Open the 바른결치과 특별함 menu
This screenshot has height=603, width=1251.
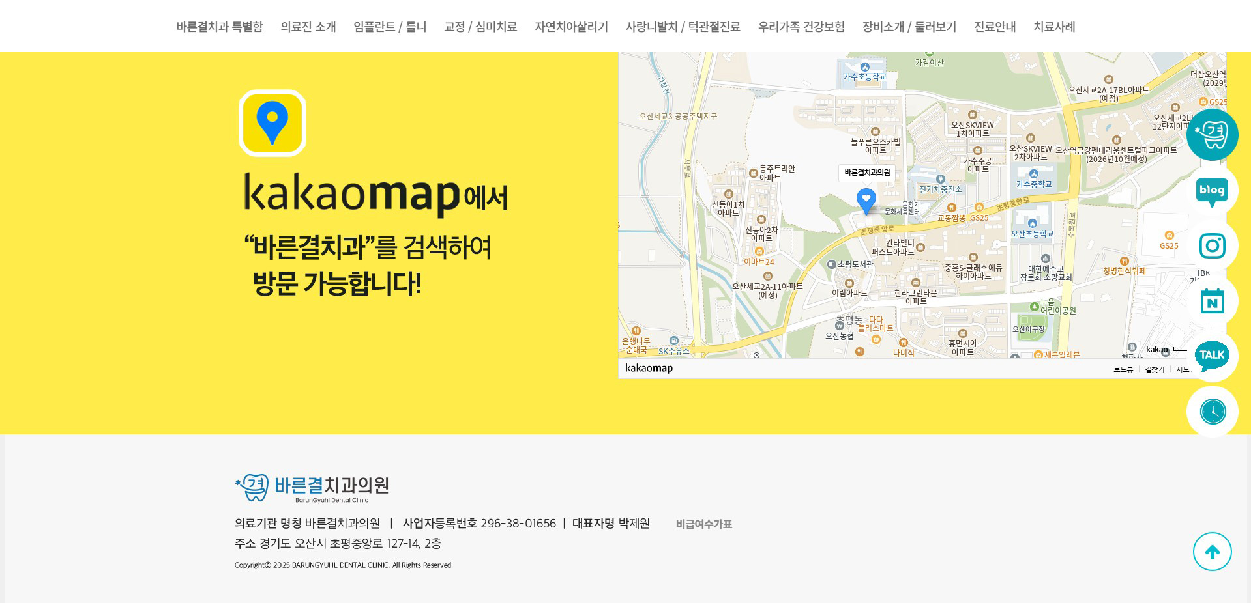219,27
